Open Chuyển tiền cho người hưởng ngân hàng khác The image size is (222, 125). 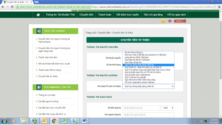[54, 50]
